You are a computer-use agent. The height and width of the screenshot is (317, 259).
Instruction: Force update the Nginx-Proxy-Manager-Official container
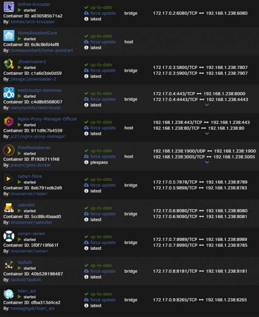103,128
